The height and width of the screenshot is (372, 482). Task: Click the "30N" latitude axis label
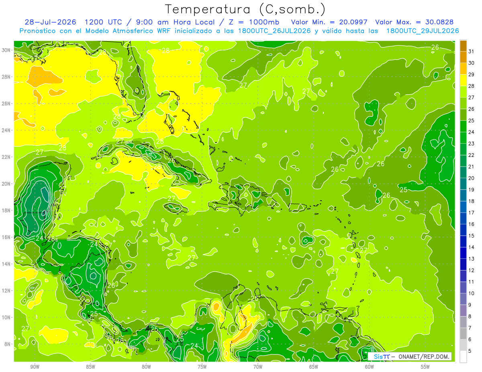point(6,50)
